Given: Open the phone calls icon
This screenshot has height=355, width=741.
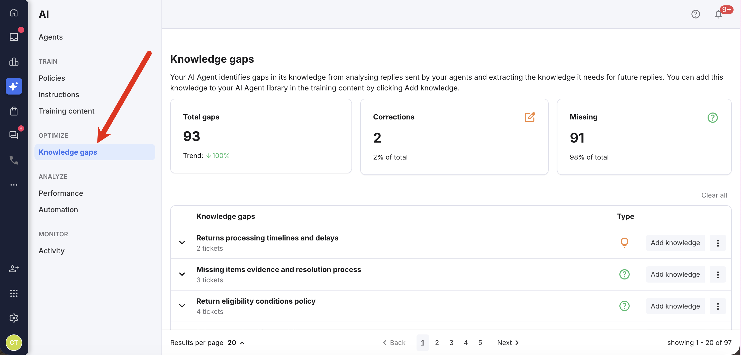Looking at the screenshot, I should coord(14,160).
